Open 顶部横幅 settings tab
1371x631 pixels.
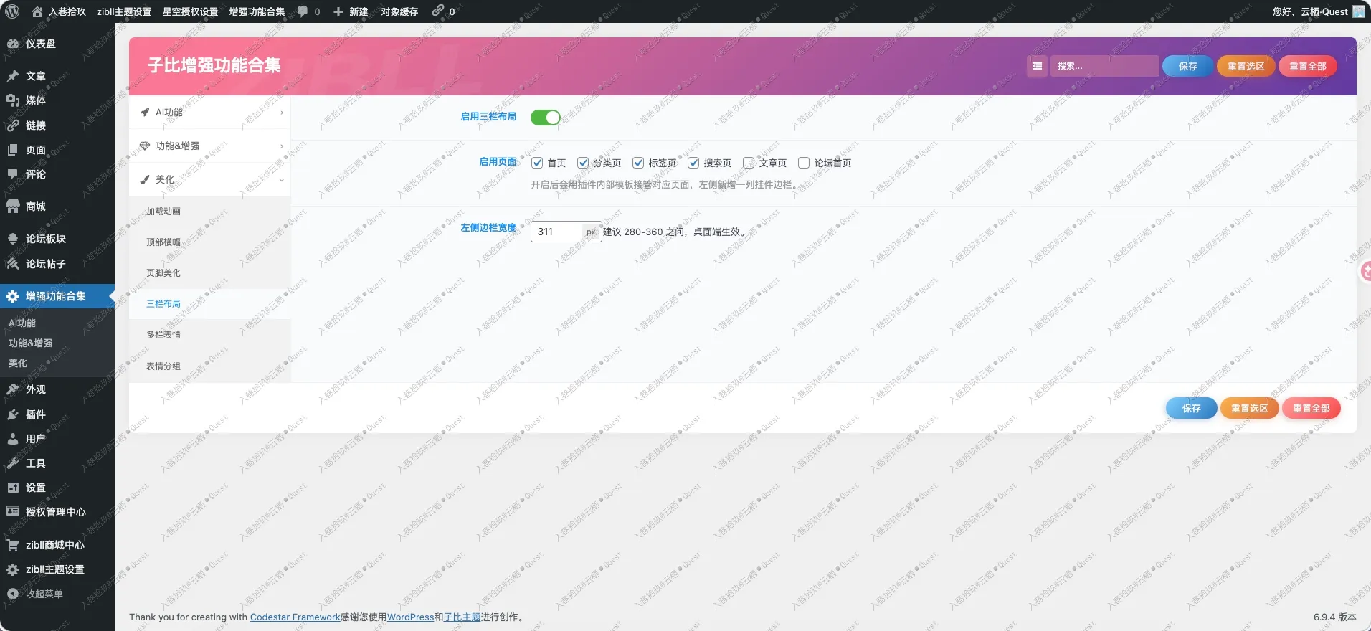(x=210, y=242)
